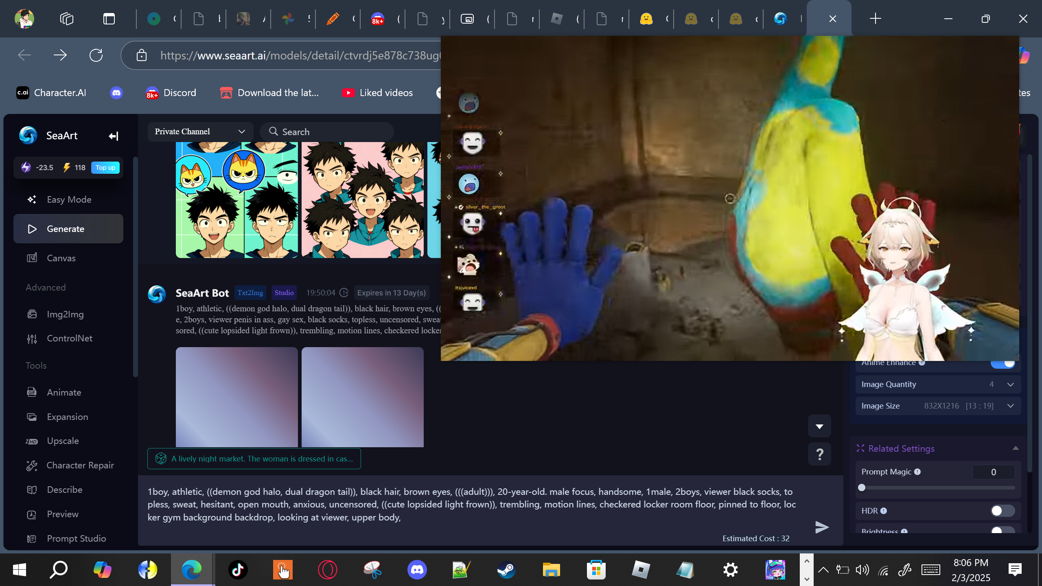Image resolution: width=1042 pixels, height=586 pixels.
Task: Use the lively night market prompt suggestion
Action: click(x=254, y=459)
